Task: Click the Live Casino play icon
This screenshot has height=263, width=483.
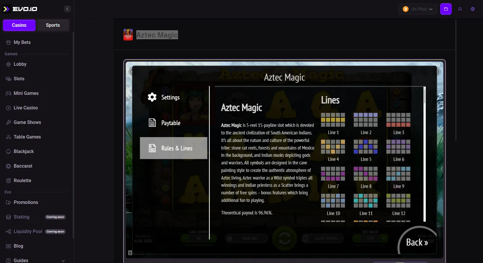Action: [x=8, y=108]
